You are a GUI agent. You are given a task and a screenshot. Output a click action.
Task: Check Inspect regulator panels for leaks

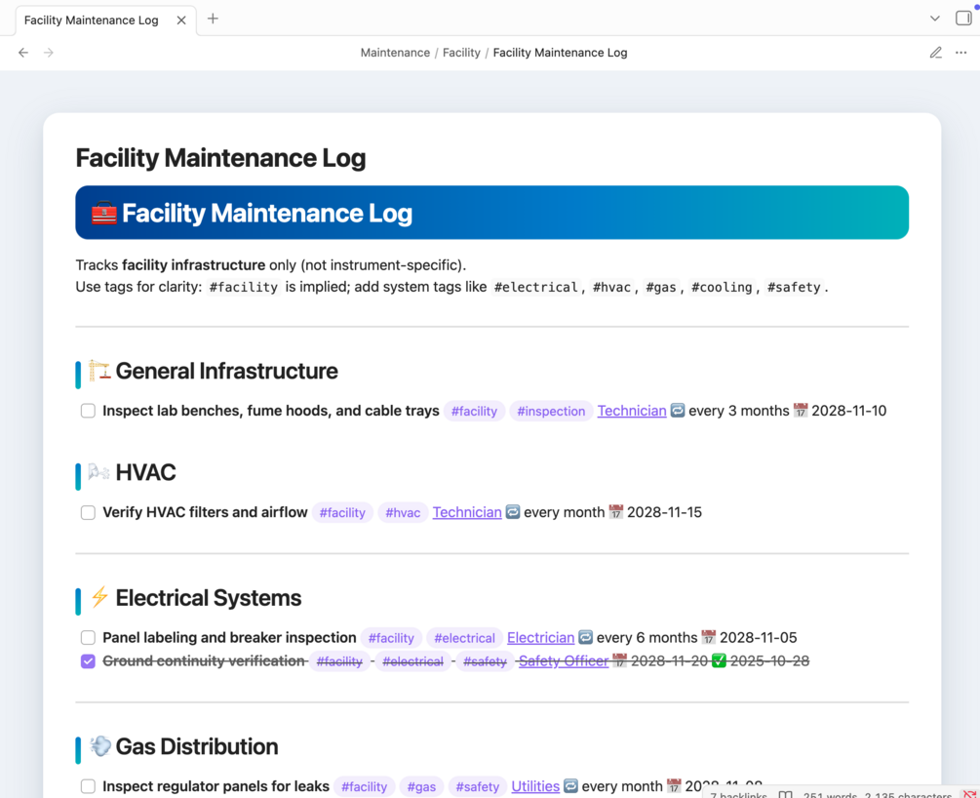click(88, 786)
